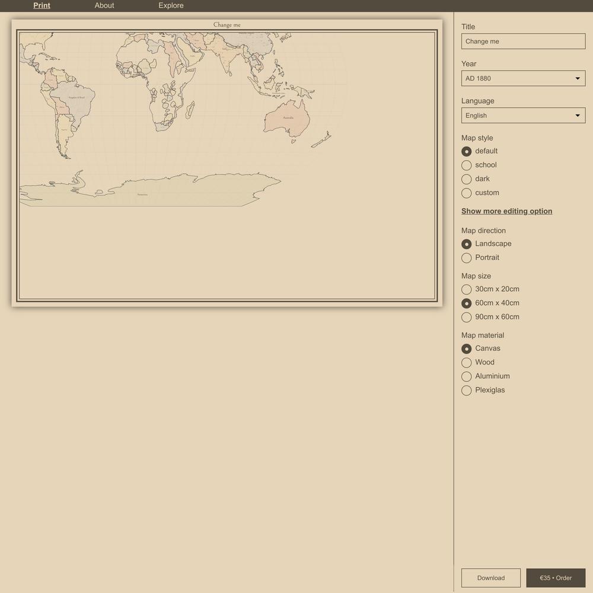Click the Africa continent on the map
This screenshot has width=593, height=593.
[155, 81]
